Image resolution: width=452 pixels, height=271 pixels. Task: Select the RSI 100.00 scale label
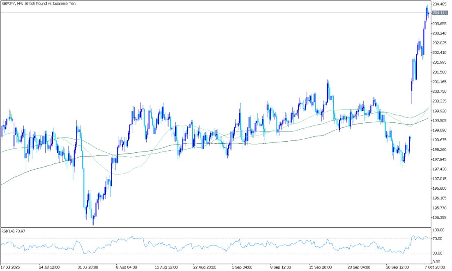click(x=438, y=230)
